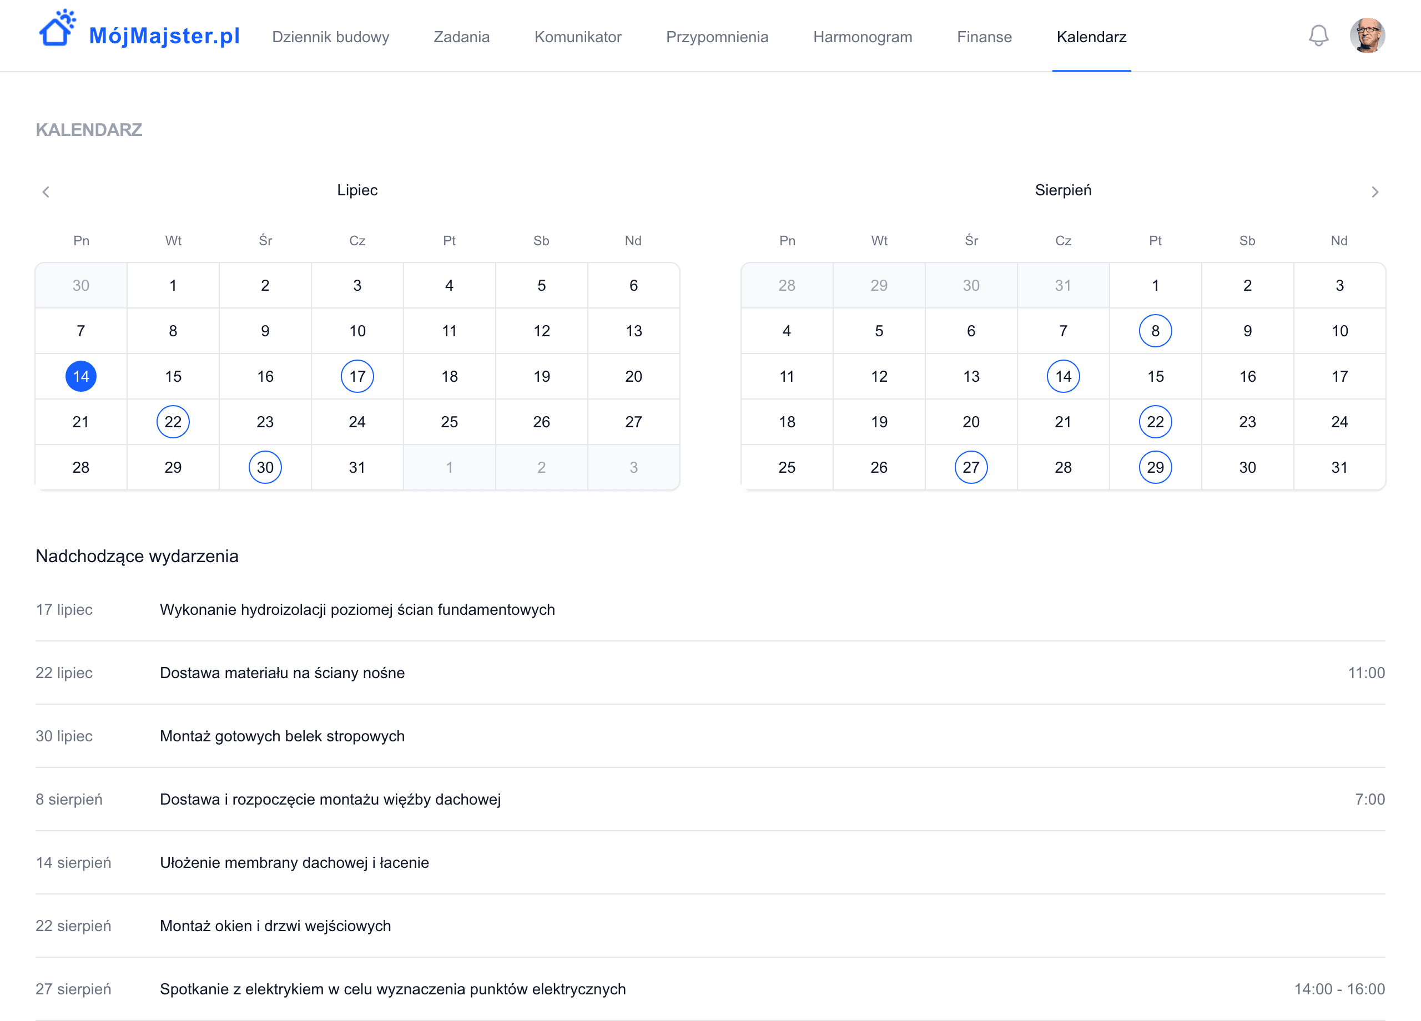Screen dimensions: 1421x1021
Task: Click the MójMajster.pl house logo
Action: pyautogui.click(x=57, y=29)
